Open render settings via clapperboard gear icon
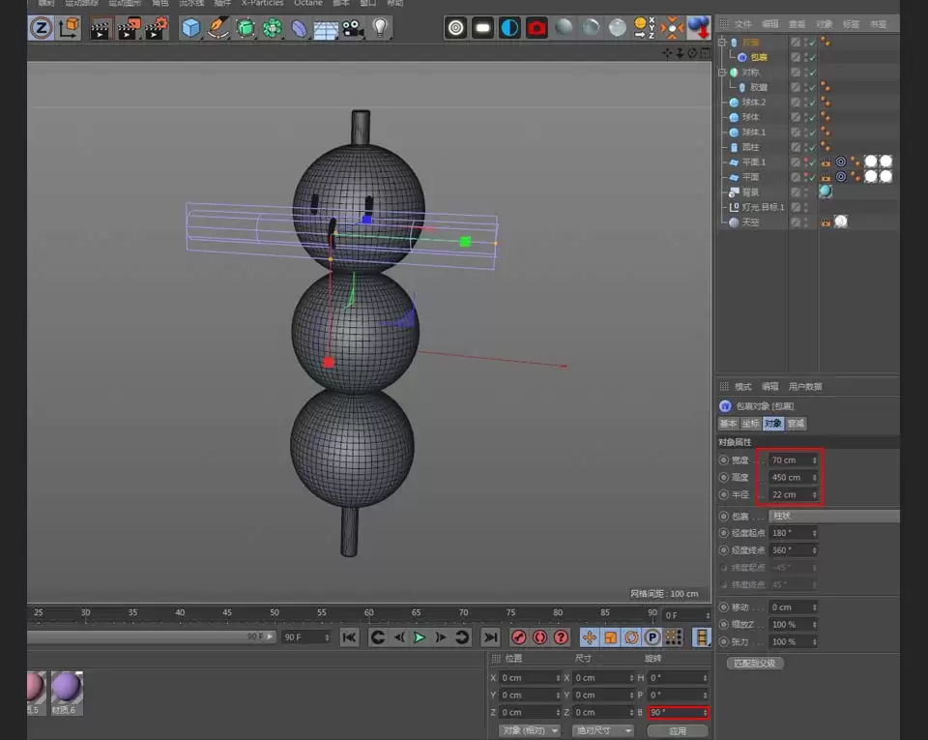Image resolution: width=928 pixels, height=740 pixels. (155, 29)
